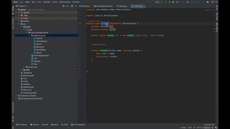Collapse the demo project root

click(x=16, y=10)
